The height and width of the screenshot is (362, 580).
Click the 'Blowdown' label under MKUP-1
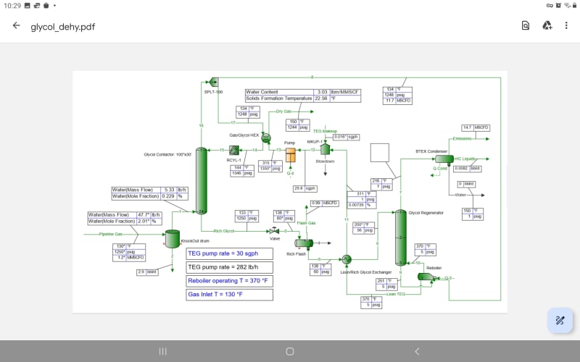[x=325, y=161]
